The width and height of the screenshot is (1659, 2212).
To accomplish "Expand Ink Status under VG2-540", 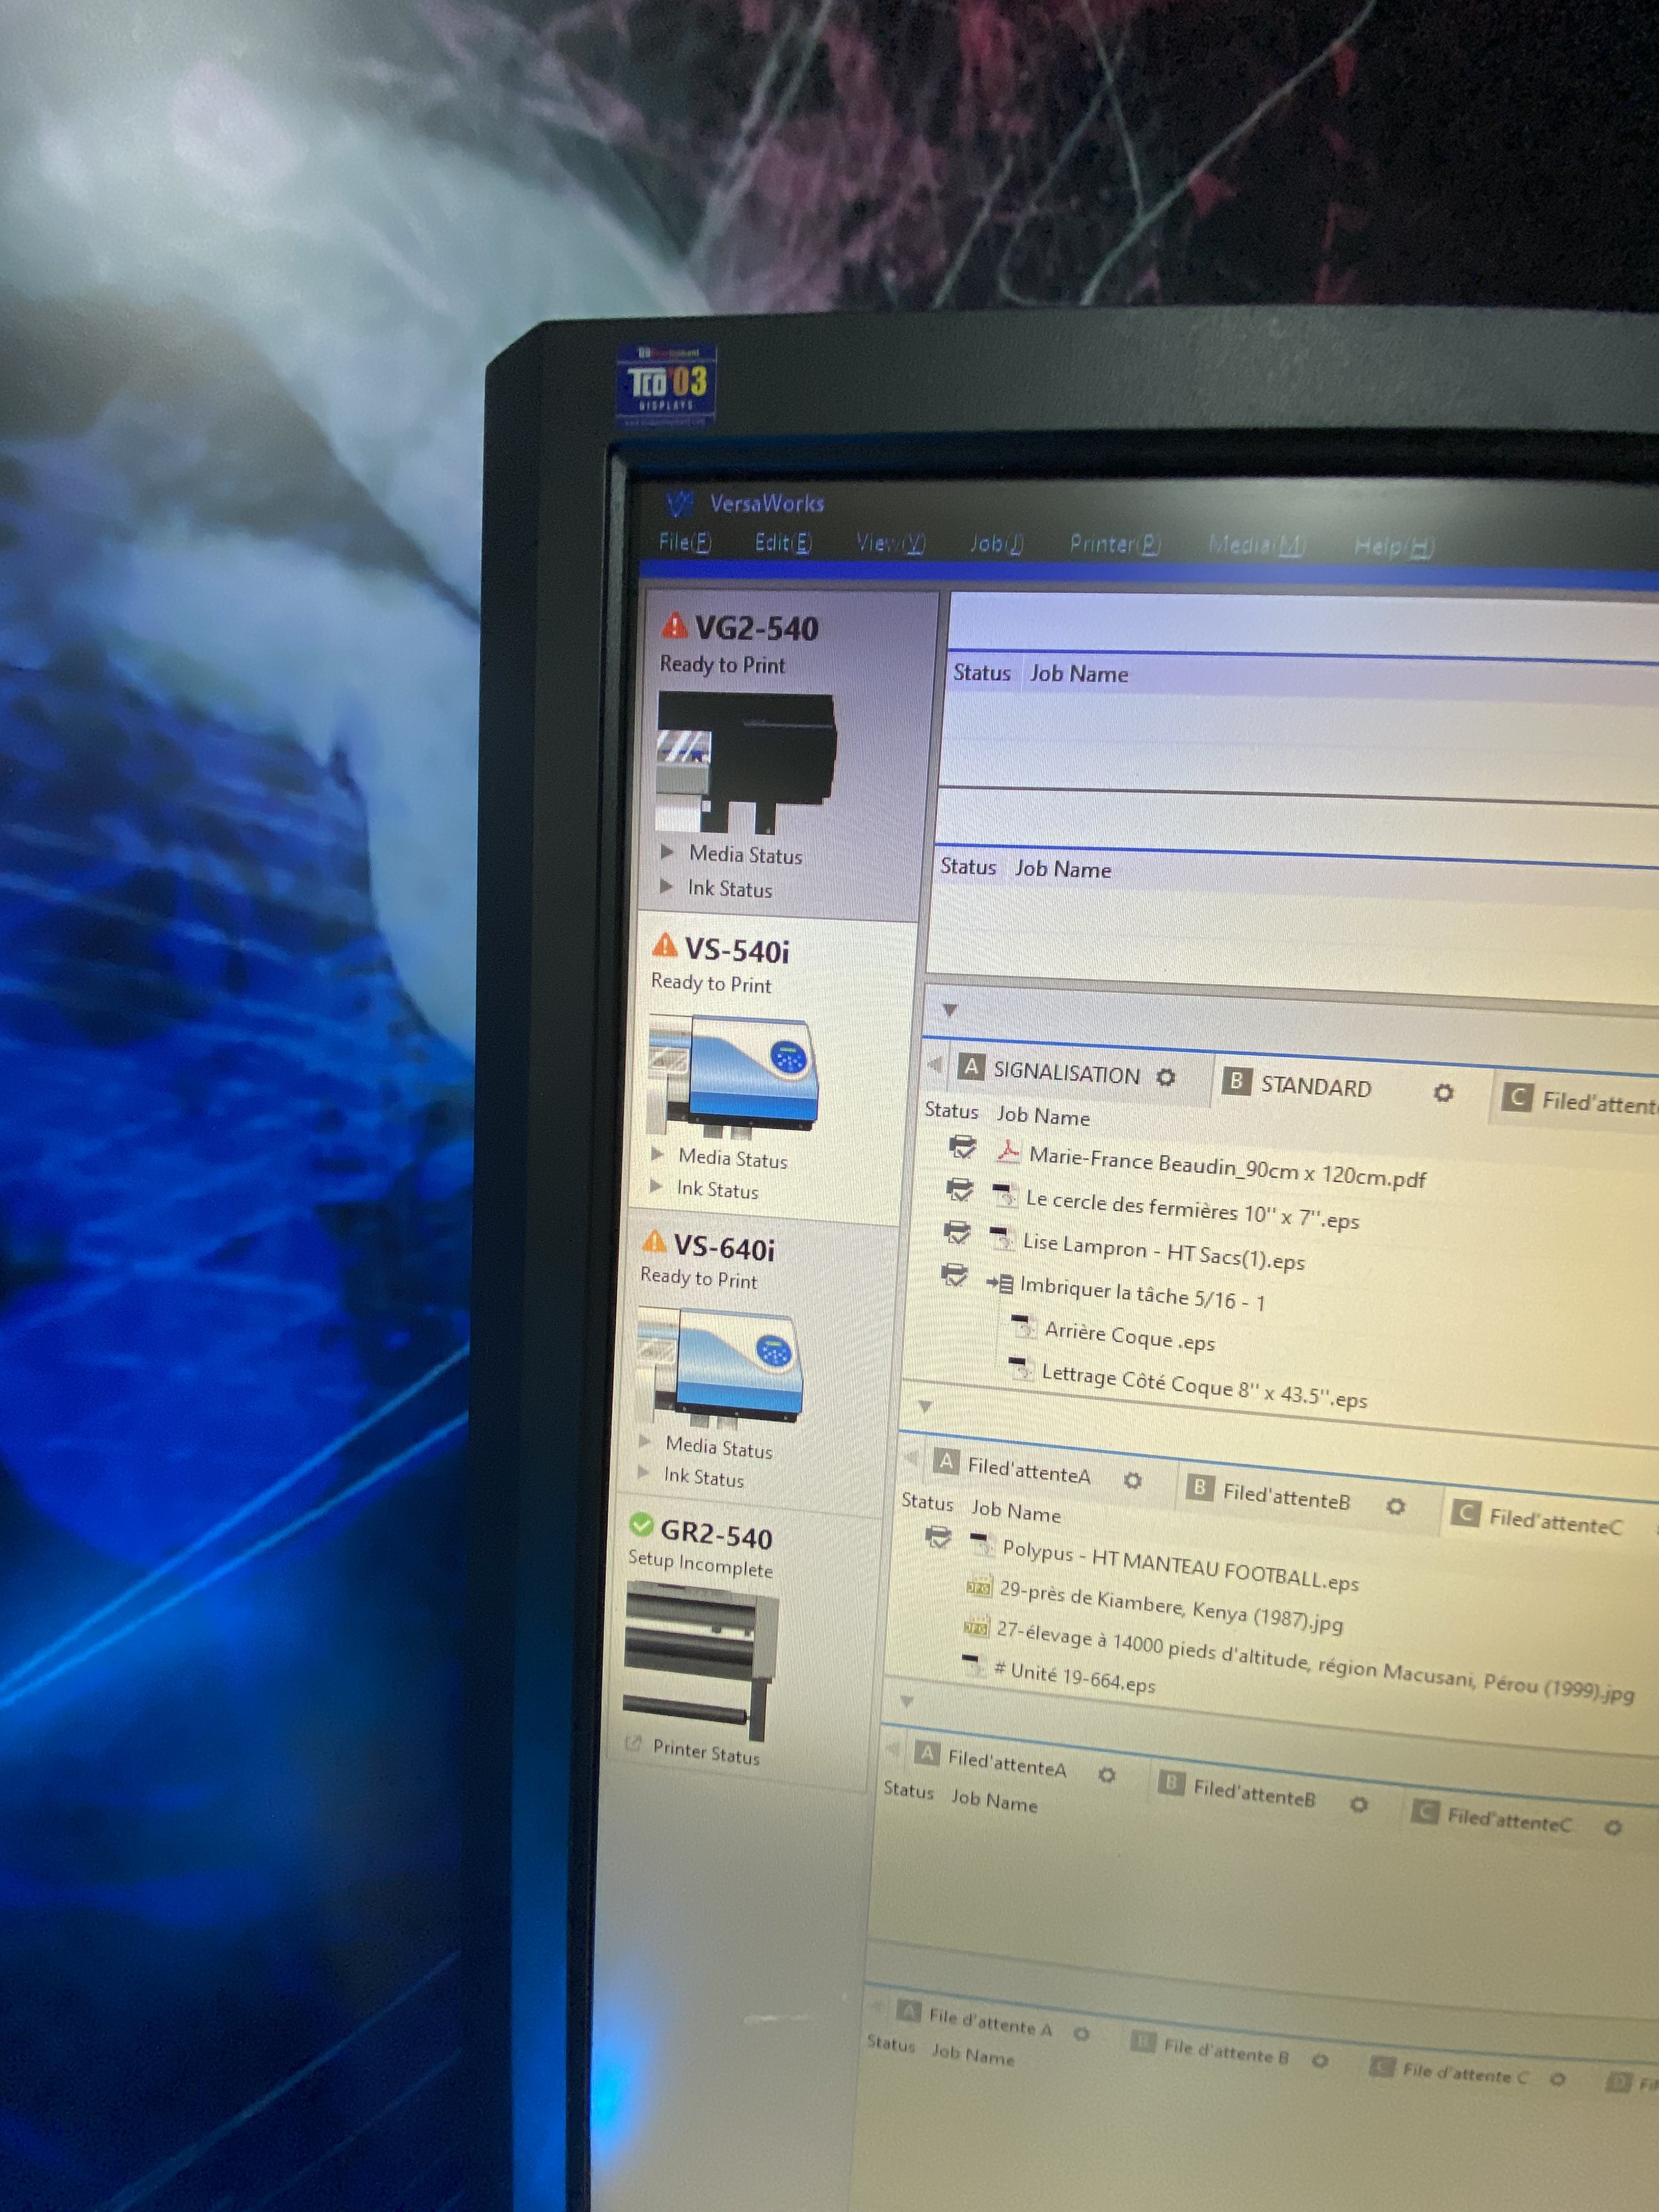I will click(x=666, y=885).
